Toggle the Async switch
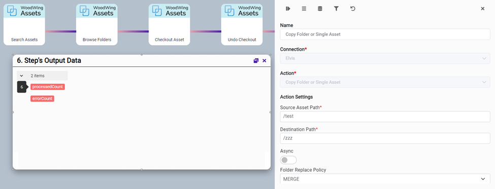Screen dimensions: 495x189 tap(288, 160)
